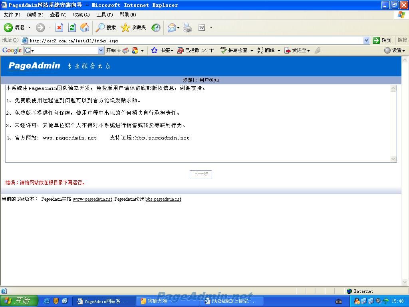Go to the Home page icon
This screenshot has width=409, height=307.
point(85,27)
